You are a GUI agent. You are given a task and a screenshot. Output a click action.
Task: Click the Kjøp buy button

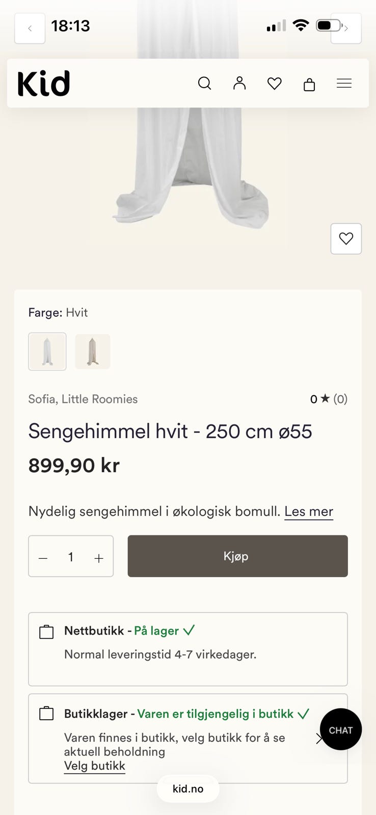[237, 556]
